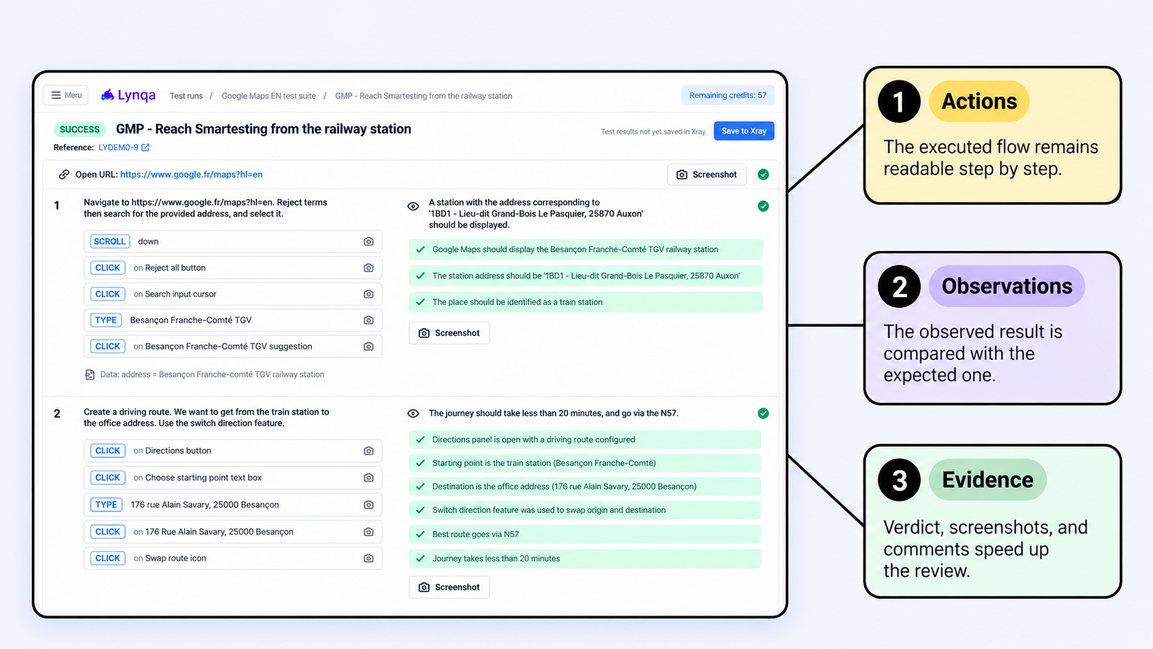Click Save to Xray button

[x=743, y=131]
